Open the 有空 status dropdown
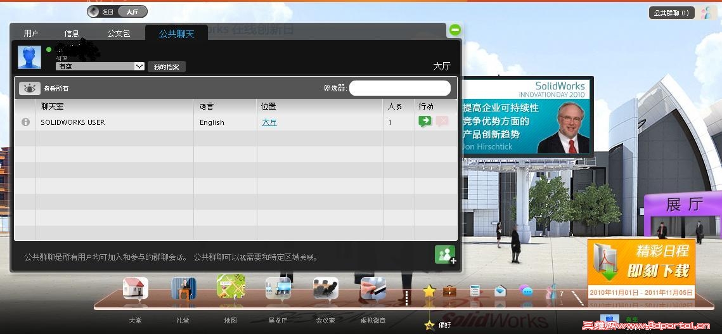 click(100, 67)
